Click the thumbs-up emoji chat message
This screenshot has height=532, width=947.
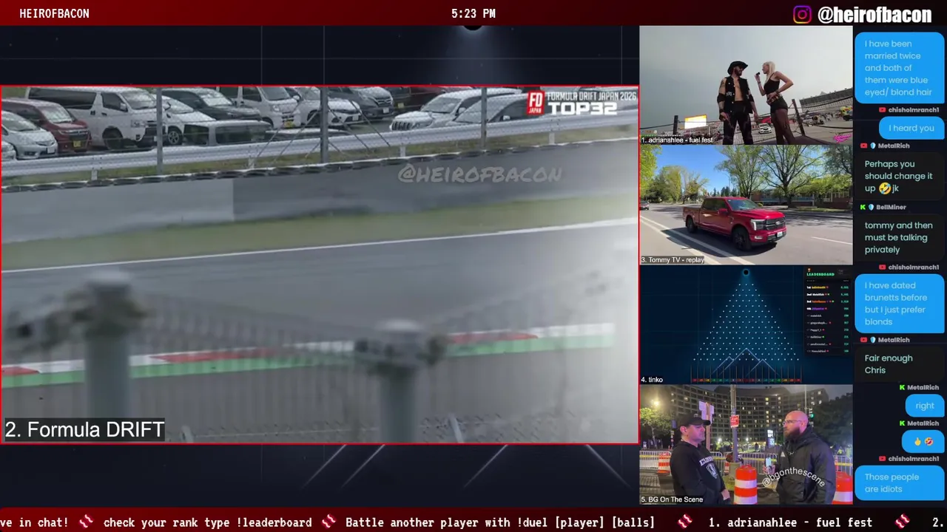[923, 441]
